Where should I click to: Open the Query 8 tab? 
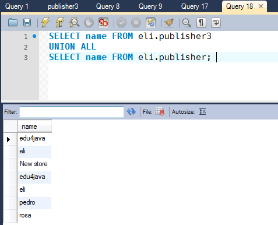pos(108,6)
